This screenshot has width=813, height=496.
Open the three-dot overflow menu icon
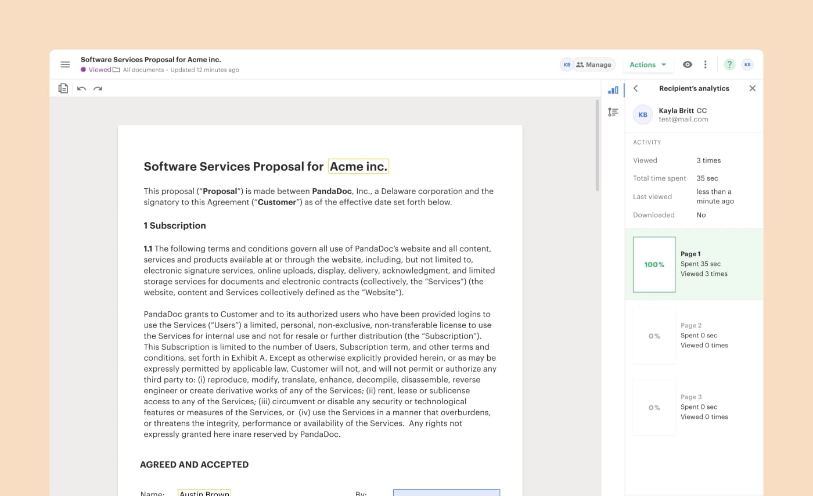tap(705, 64)
